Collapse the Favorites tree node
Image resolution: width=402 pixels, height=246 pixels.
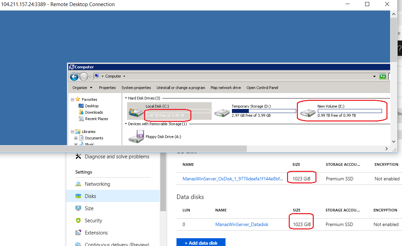pos(73,99)
